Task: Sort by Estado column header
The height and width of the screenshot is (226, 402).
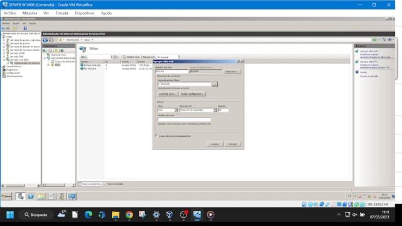Action: tap(128, 62)
